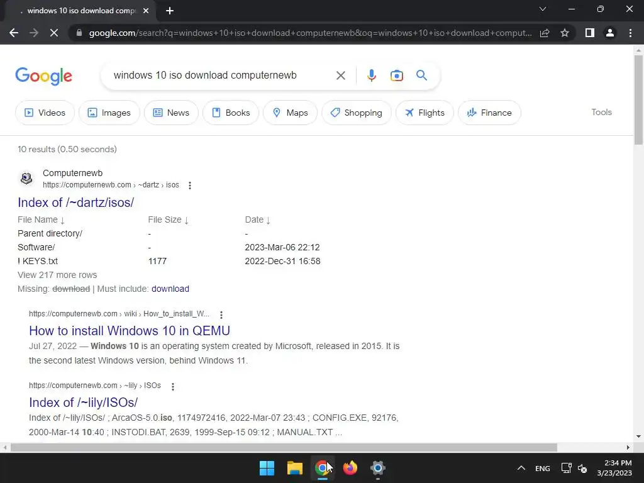Viewport: 644px width, 483px height.
Task: Close the windows 10 iso download tab
Action: point(146,11)
